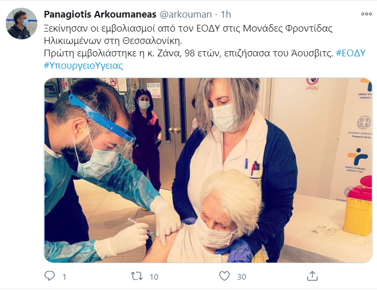Click the tweet sentence starting with Πρώτη εμβολιάστηκε
The image size is (377, 290).
(x=188, y=53)
